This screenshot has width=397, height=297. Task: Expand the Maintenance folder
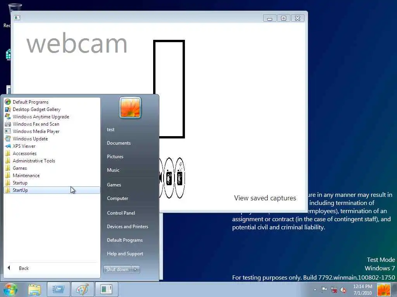point(52,175)
